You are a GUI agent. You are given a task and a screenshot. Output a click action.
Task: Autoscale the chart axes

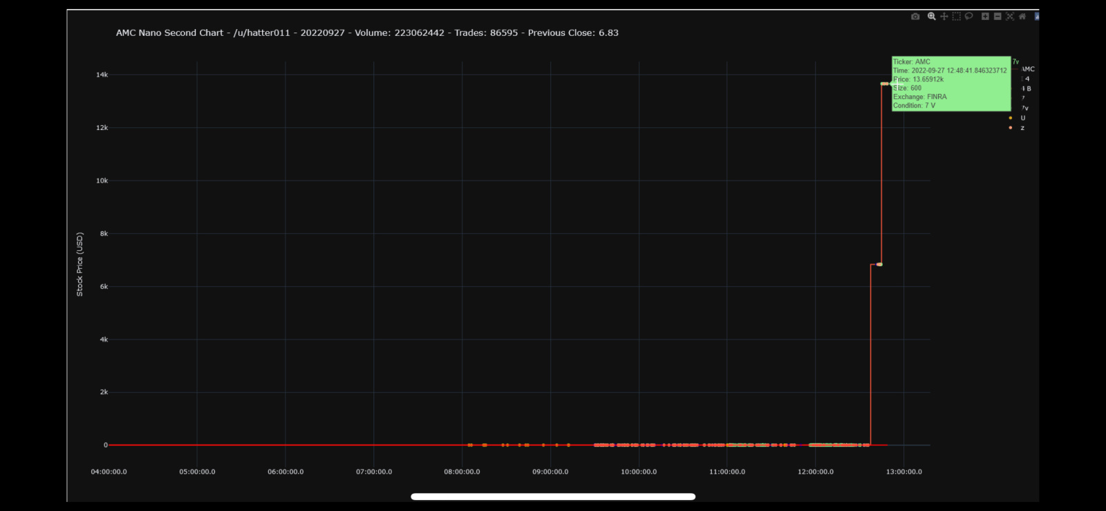click(x=1010, y=17)
